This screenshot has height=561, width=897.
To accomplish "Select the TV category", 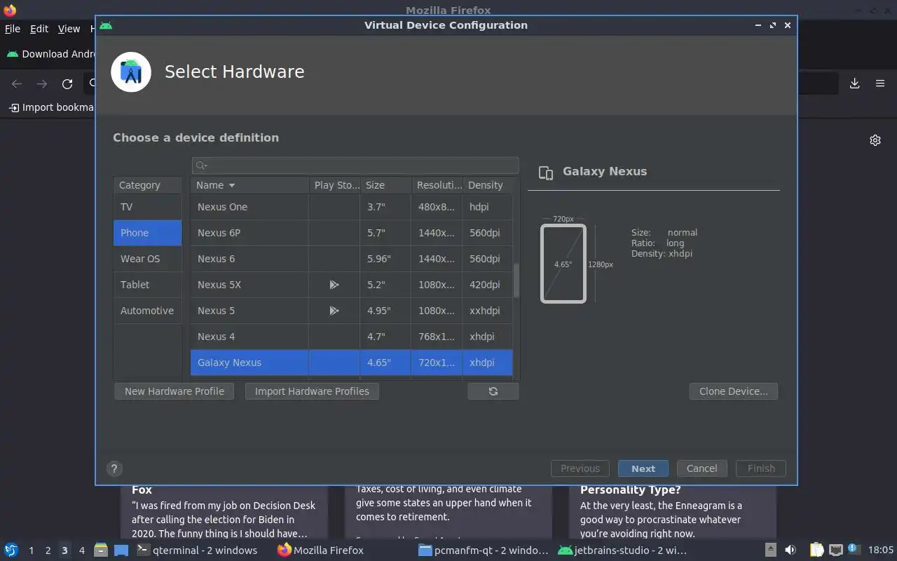I will point(148,207).
